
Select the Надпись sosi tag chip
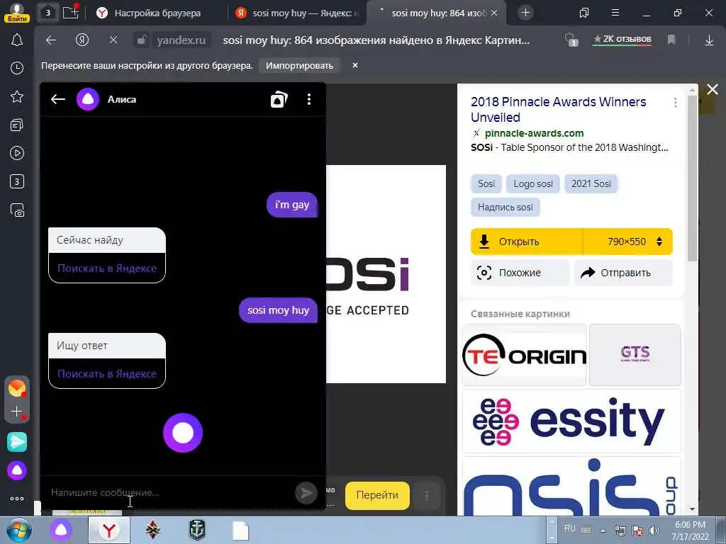505,208
